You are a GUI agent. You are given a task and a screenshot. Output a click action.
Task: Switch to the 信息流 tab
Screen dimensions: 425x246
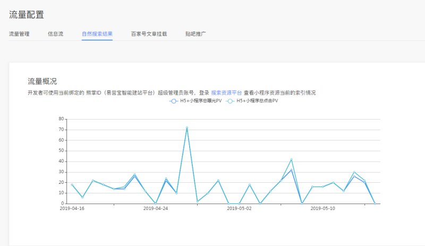(x=55, y=34)
